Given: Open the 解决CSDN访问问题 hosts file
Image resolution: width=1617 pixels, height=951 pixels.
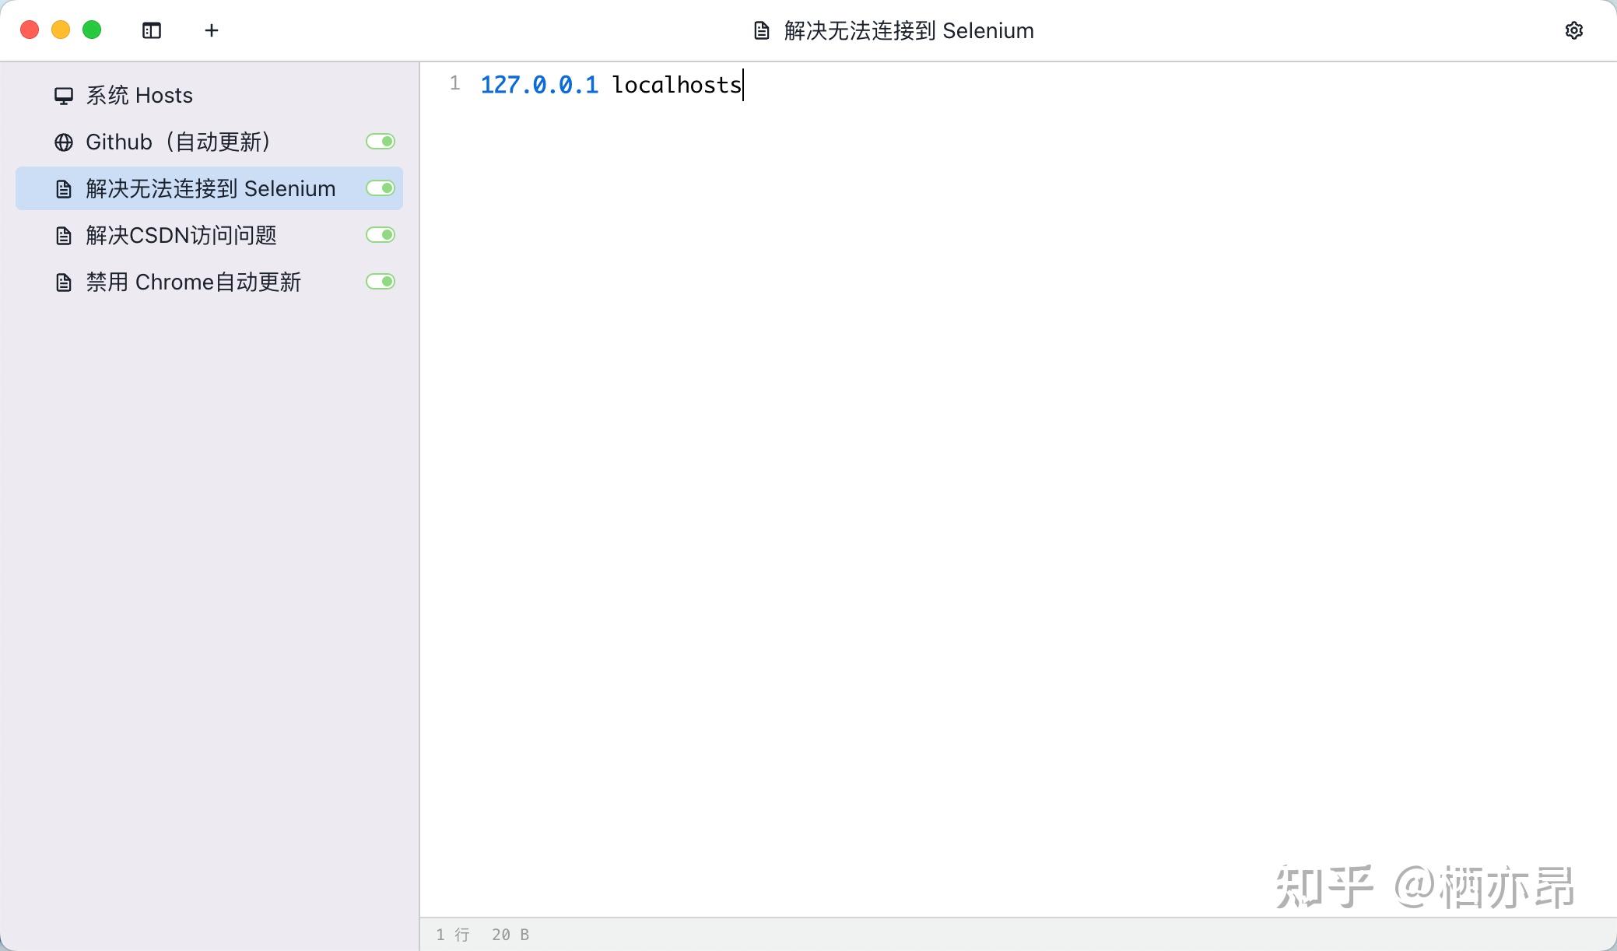Looking at the screenshot, I should 182,235.
